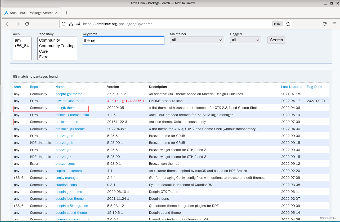Open the deepin-qt5integration package
Screen dimensions: 340x222
pyautogui.click(x=71, y=206)
